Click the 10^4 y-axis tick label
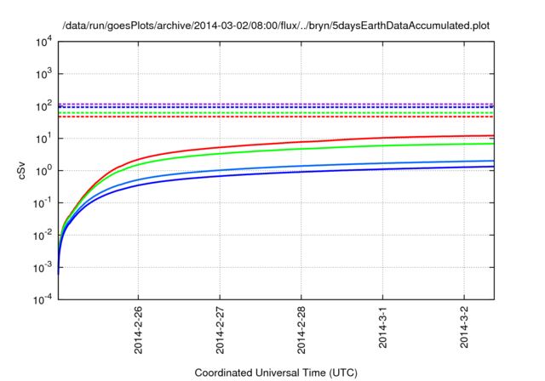The height and width of the screenshot is (381, 545). point(43,43)
